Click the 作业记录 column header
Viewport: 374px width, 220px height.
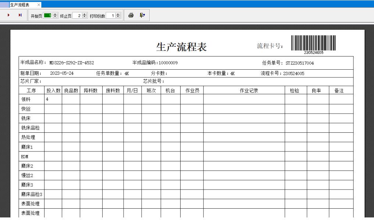244,90
